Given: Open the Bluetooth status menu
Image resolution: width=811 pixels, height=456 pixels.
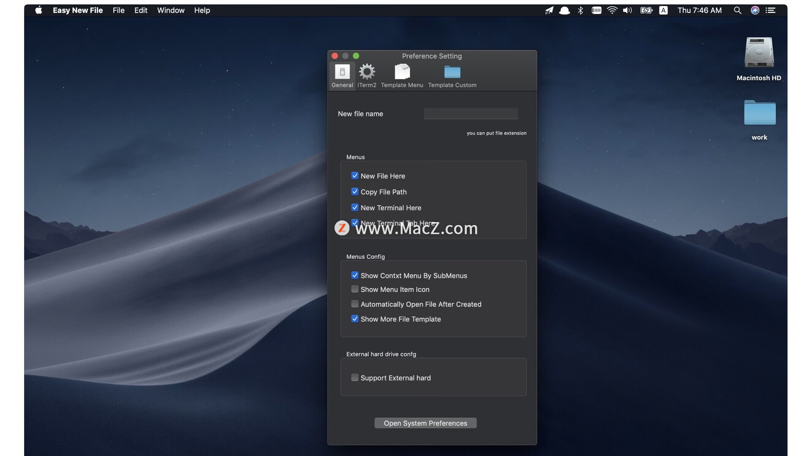Looking at the screenshot, I should coord(580,11).
